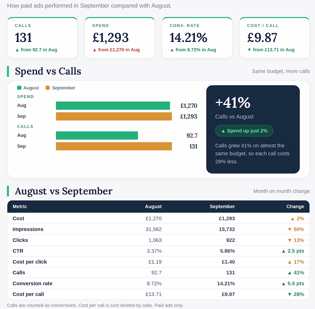Click the August green legend swatch

[19, 88]
